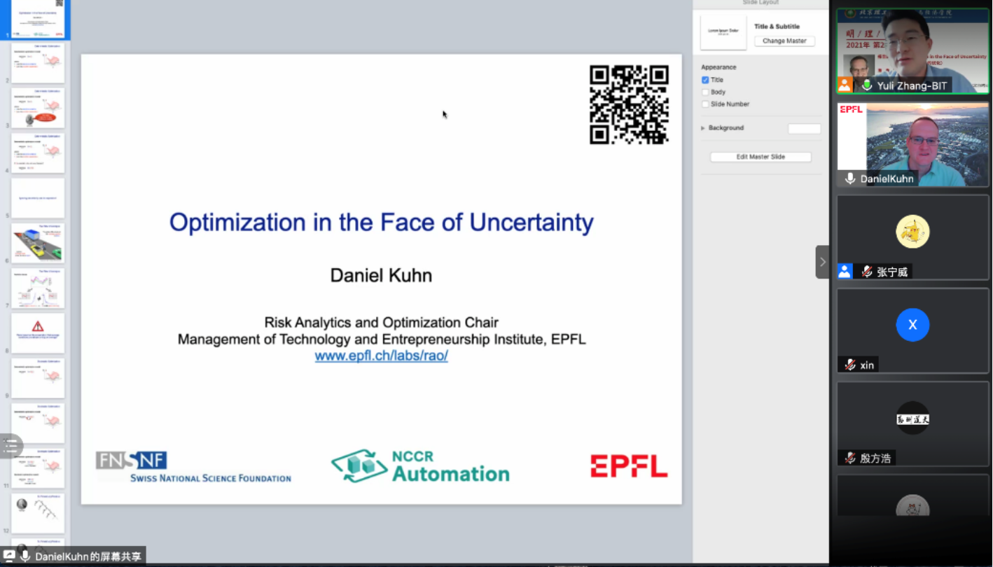Screen dimensions: 993x567
Task: Click muted mic icon beside 殷方浩
Action: 850,458
